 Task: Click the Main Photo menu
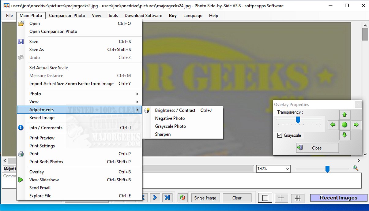coord(31,16)
